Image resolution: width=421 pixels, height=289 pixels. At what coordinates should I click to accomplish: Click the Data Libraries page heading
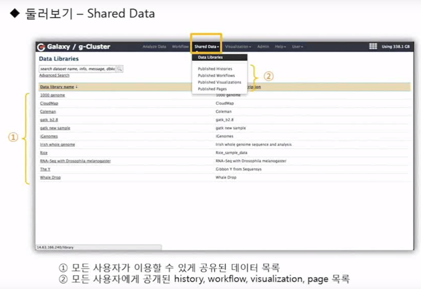59,59
